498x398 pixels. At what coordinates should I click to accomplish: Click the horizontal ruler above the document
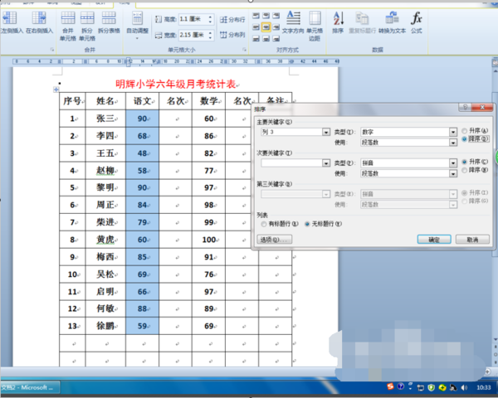click(176, 61)
